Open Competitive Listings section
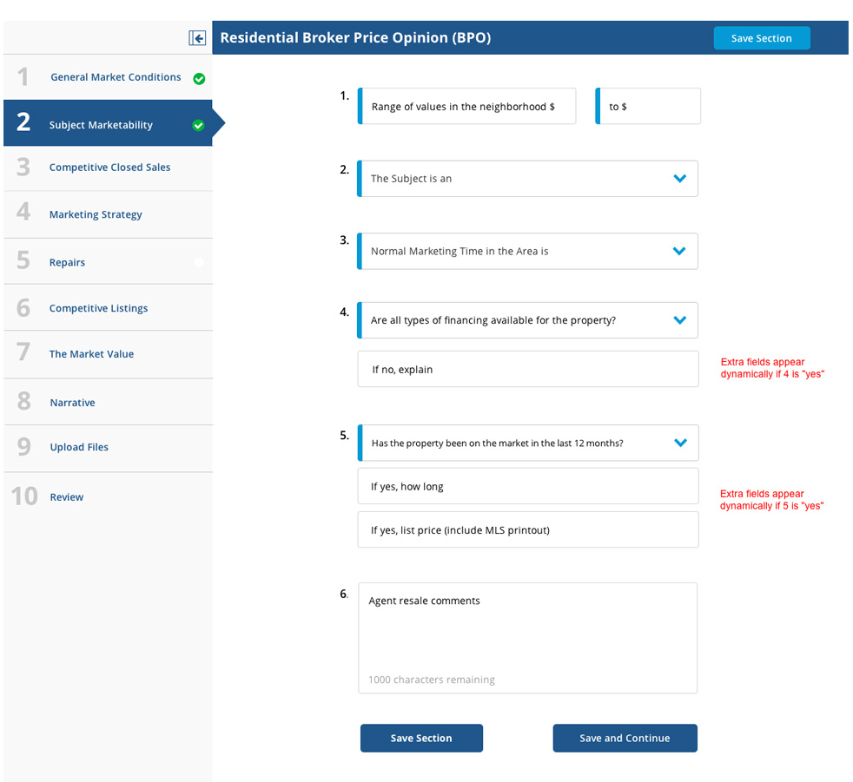Image resolution: width=853 pixels, height=782 pixels. [98, 308]
